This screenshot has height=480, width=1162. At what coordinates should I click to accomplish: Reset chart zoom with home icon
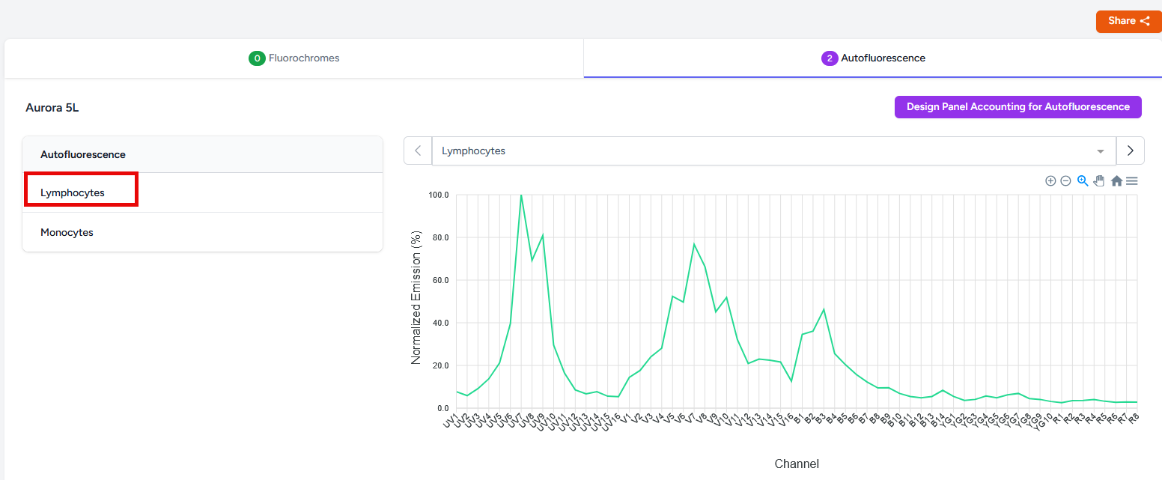click(x=1116, y=181)
